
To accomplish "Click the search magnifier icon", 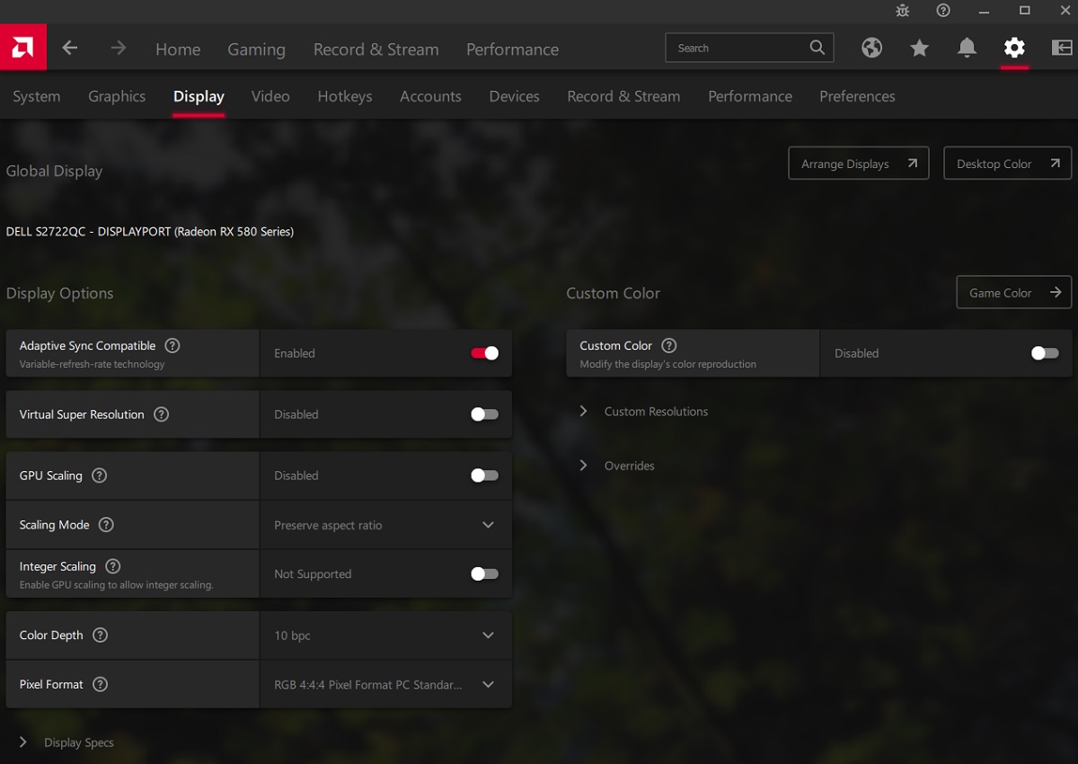I will [817, 48].
